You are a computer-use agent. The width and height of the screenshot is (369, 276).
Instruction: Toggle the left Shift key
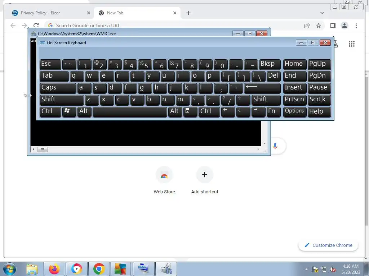point(62,100)
